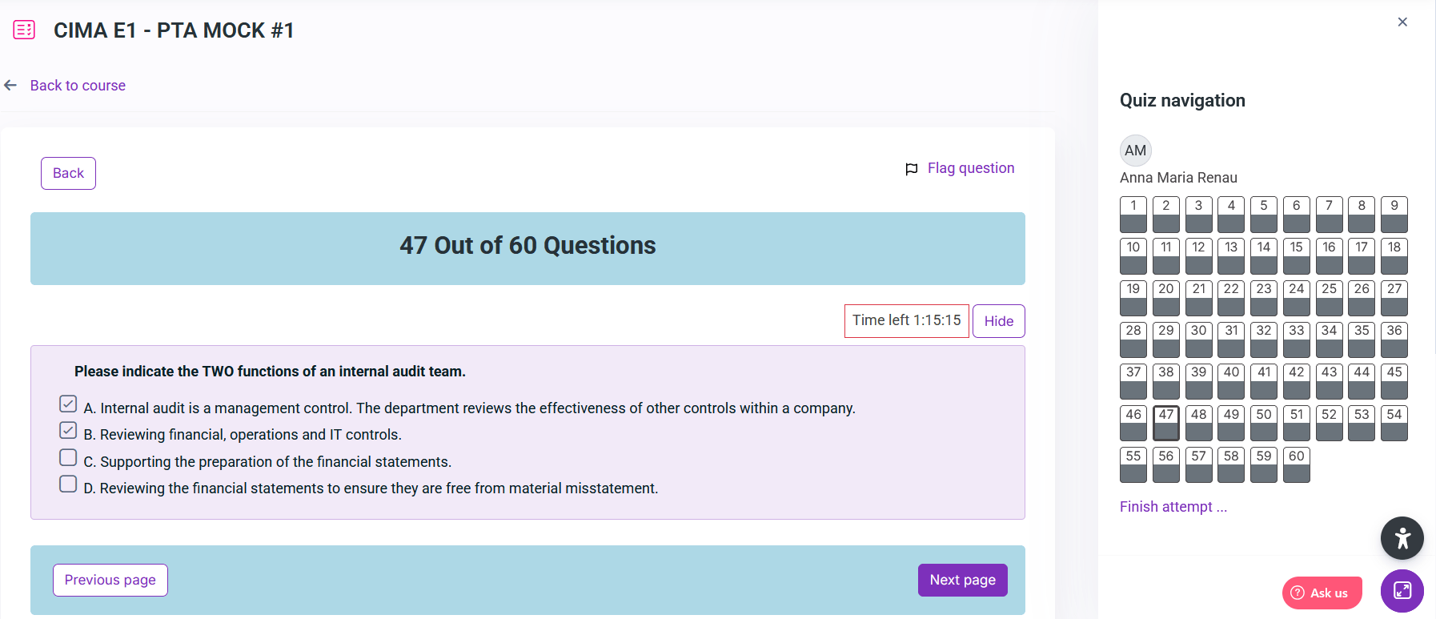Go to question 60 in navigation
This screenshot has width=1436, height=619.
click(1296, 464)
